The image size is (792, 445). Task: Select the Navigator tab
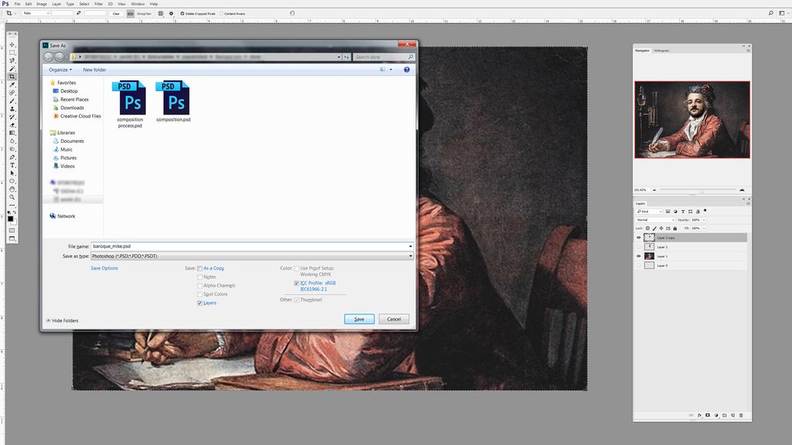click(642, 50)
